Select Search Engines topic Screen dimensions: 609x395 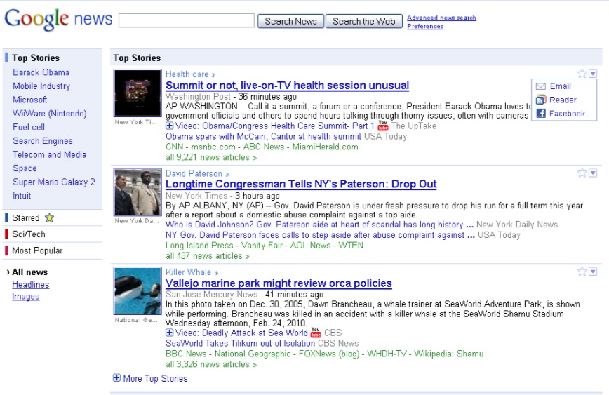point(43,141)
